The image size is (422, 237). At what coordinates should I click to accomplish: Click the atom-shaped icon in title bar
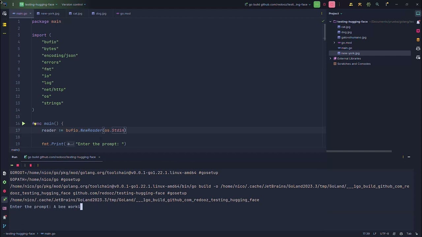click(369, 4)
